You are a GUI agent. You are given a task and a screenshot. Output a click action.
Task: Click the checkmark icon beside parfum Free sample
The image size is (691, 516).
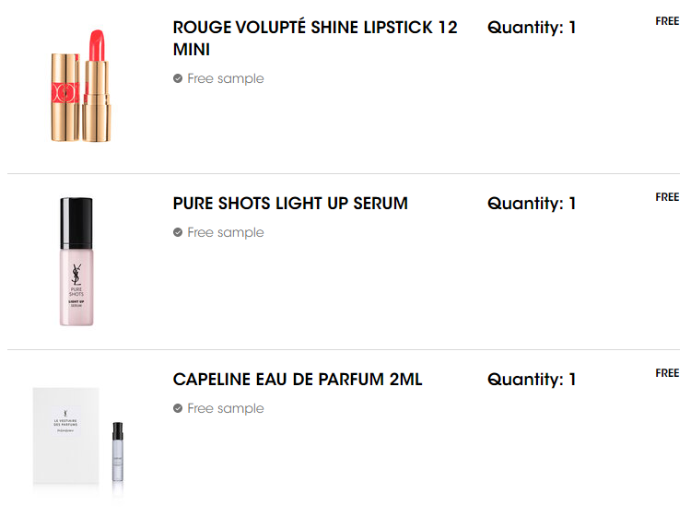pos(178,408)
